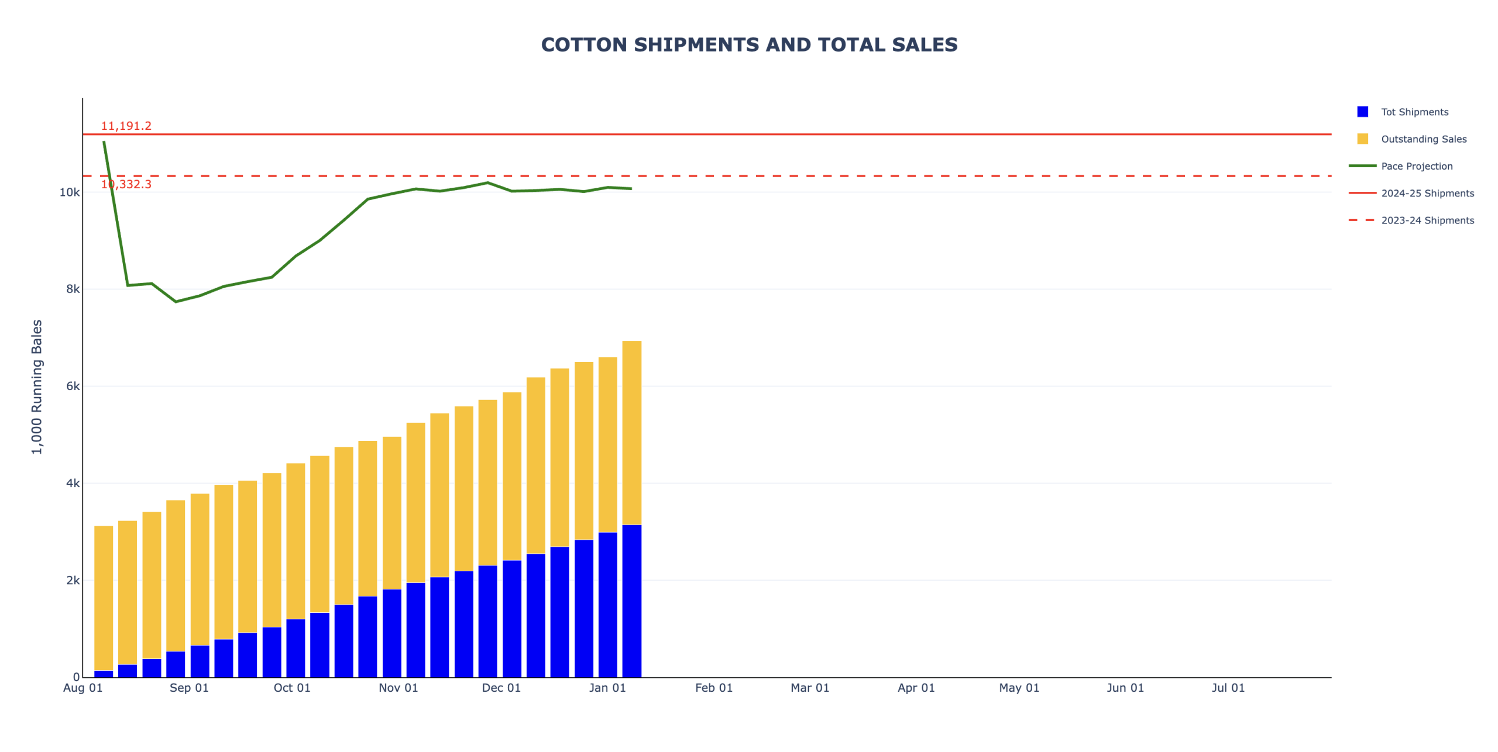
Task: Hide the Outstanding Sales series via legend
Action: pos(1423,139)
